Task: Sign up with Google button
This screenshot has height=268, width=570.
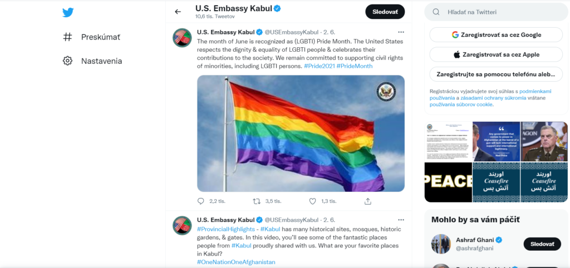Action: click(x=496, y=35)
